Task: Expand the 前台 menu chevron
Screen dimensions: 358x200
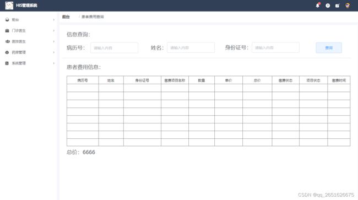Action: tap(54, 20)
